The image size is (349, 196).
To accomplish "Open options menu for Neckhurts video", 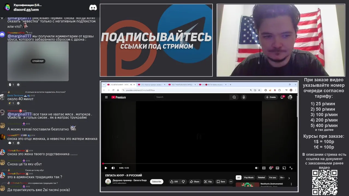I will pyautogui.click(x=291, y=184).
